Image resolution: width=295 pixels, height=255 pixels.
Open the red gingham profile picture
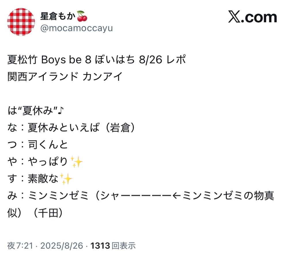pos(21,22)
